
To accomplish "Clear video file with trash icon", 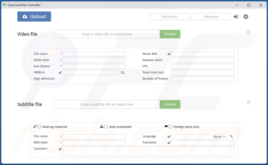I will point(248,32).
